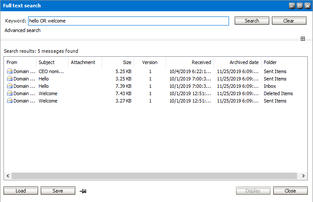
Task: Select envelope icon of Hello 3.25 KB message
Action: (10, 79)
